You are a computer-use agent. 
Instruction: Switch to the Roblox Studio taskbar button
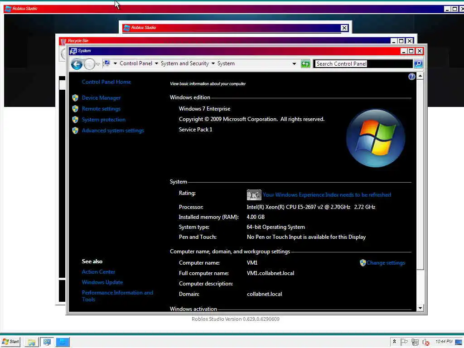tap(63, 342)
